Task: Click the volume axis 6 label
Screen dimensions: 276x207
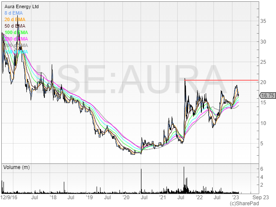Action: [262, 169]
